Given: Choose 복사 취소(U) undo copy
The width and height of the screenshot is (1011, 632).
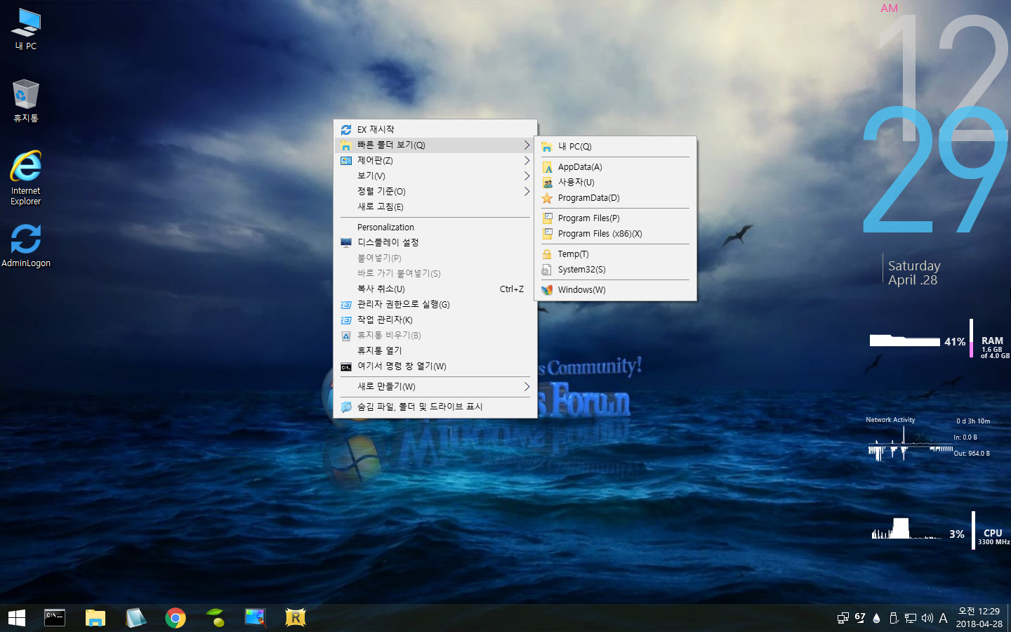Looking at the screenshot, I should point(435,289).
